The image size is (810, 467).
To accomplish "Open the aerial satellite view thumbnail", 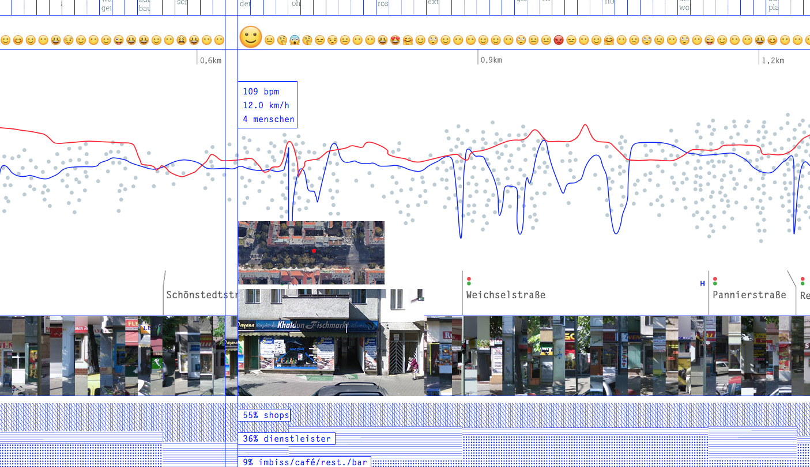I will click(311, 253).
